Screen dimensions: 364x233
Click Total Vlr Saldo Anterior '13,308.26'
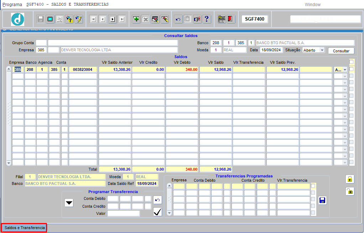pos(115,169)
